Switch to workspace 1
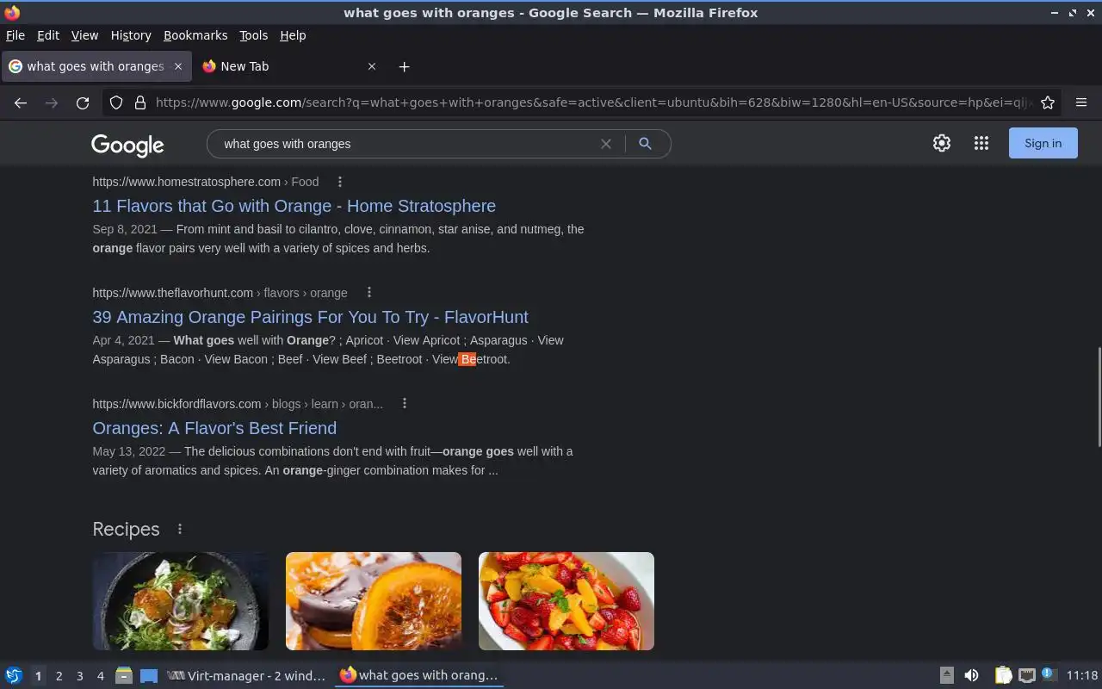1102x689 pixels. 38,676
